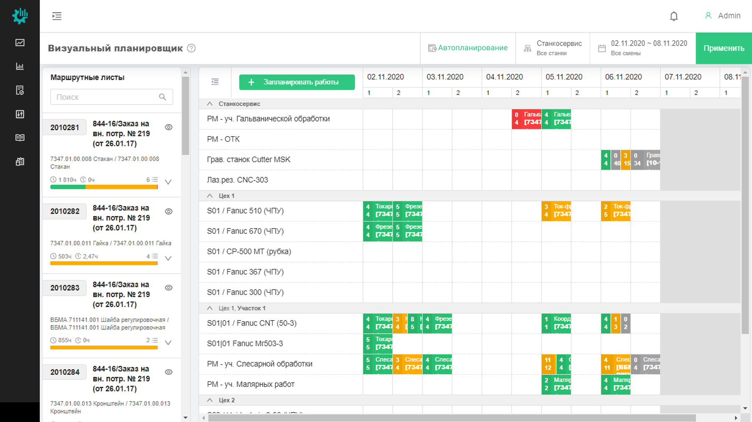The width and height of the screenshot is (752, 422).
Task: Click Запланировать работы button
Action: (x=297, y=82)
